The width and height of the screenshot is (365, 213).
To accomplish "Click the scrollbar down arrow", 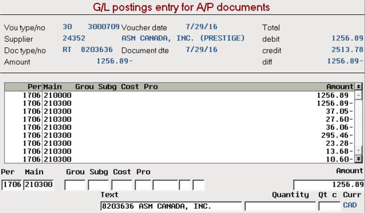I will (x=358, y=151).
